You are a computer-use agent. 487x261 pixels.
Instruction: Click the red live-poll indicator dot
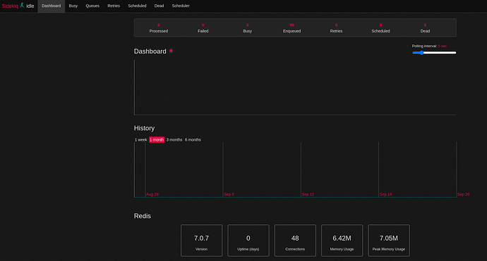(x=171, y=51)
